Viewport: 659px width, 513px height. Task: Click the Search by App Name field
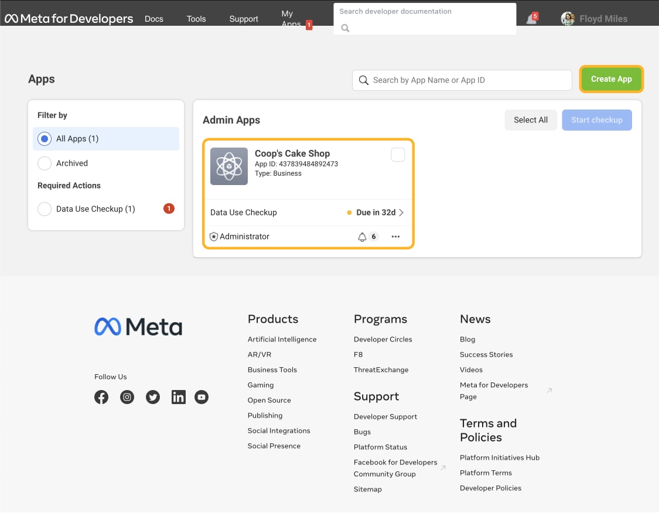[x=462, y=80]
